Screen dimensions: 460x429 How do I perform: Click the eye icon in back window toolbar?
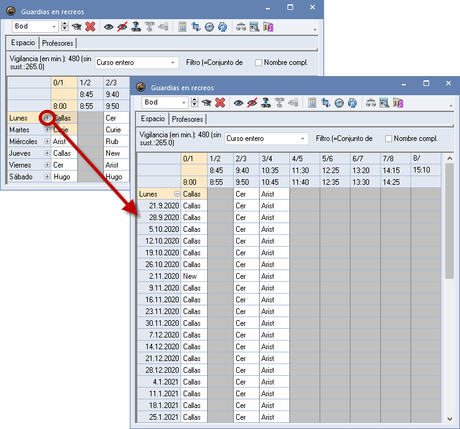[109, 27]
